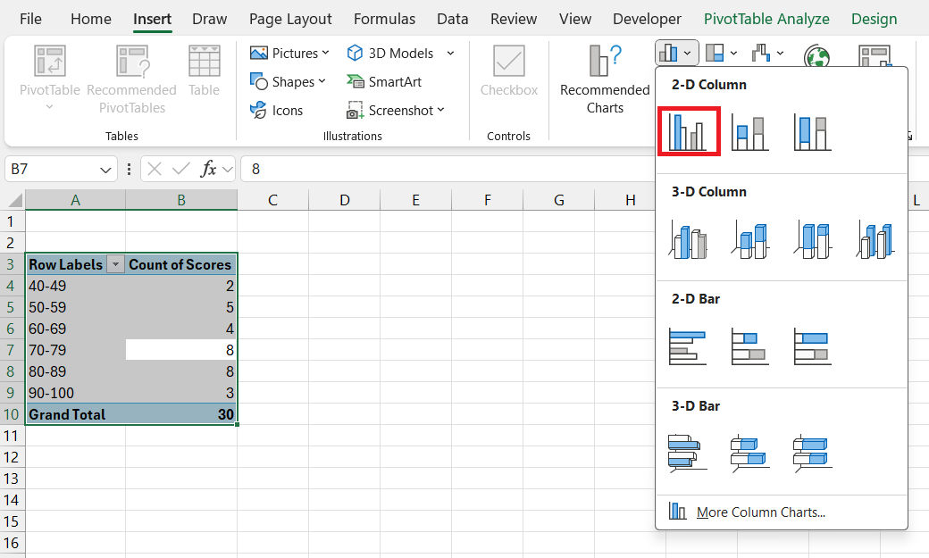Open the File tab
Viewport: 929px width, 558px height.
tap(30, 19)
